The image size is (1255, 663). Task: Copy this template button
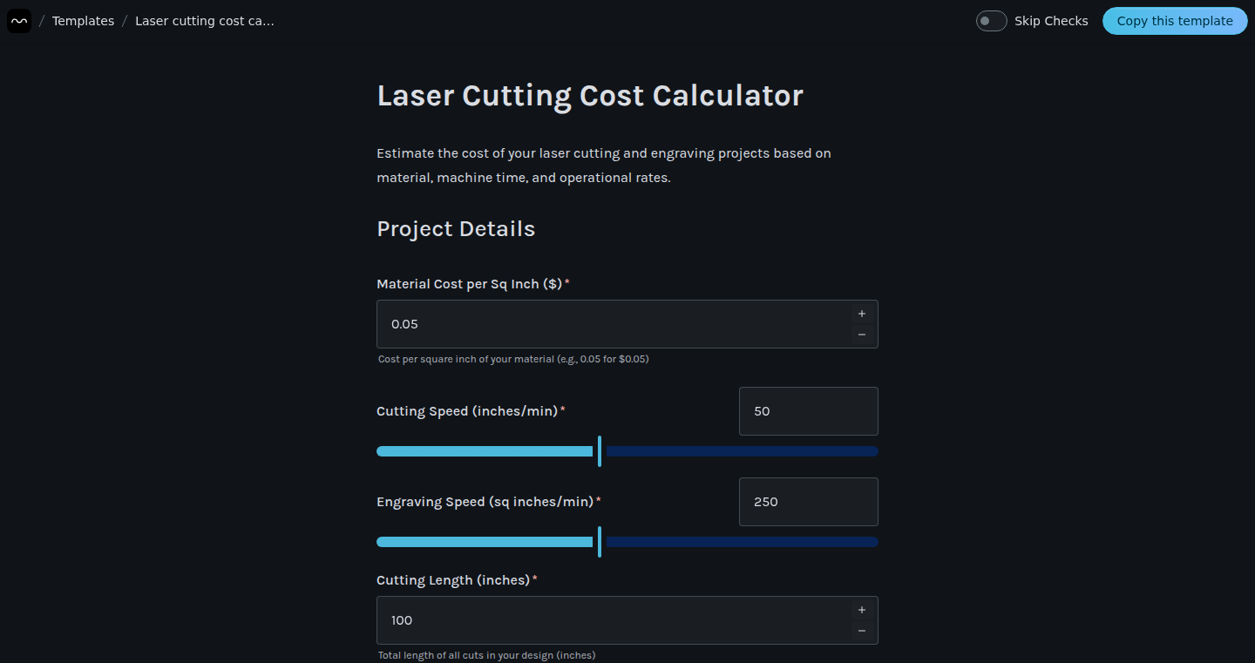click(x=1175, y=21)
